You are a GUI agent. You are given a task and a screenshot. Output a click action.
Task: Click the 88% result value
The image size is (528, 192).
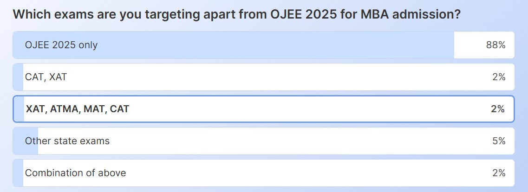point(496,45)
